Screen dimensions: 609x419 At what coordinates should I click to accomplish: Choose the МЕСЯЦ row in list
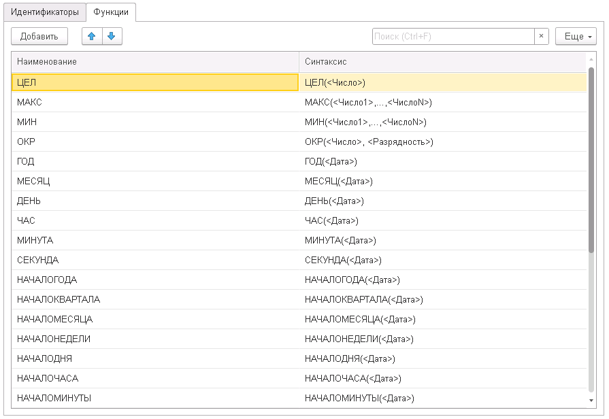[x=155, y=181]
